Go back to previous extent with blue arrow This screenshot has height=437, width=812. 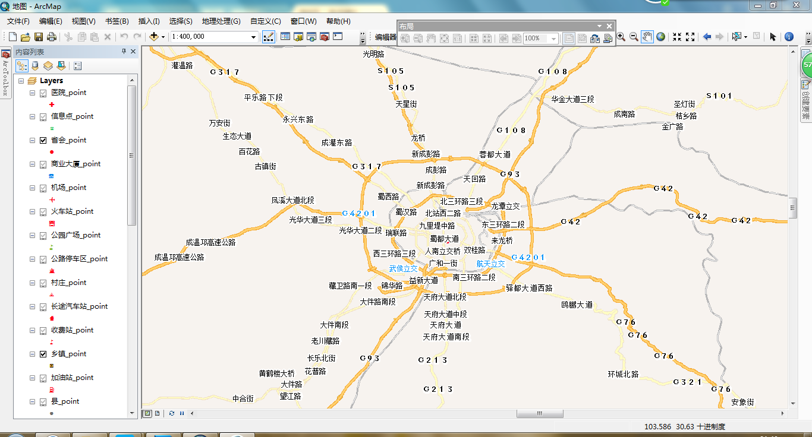(707, 37)
